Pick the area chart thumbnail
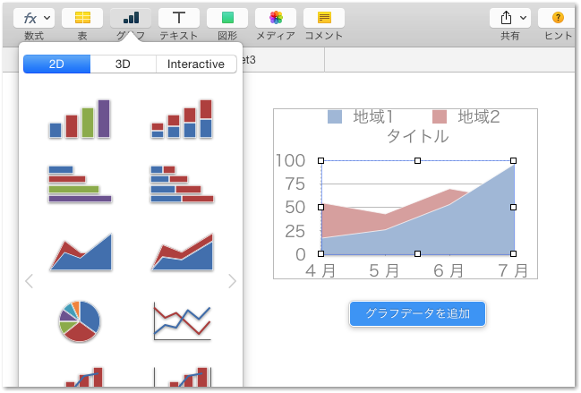The image size is (581, 393). tap(81, 252)
